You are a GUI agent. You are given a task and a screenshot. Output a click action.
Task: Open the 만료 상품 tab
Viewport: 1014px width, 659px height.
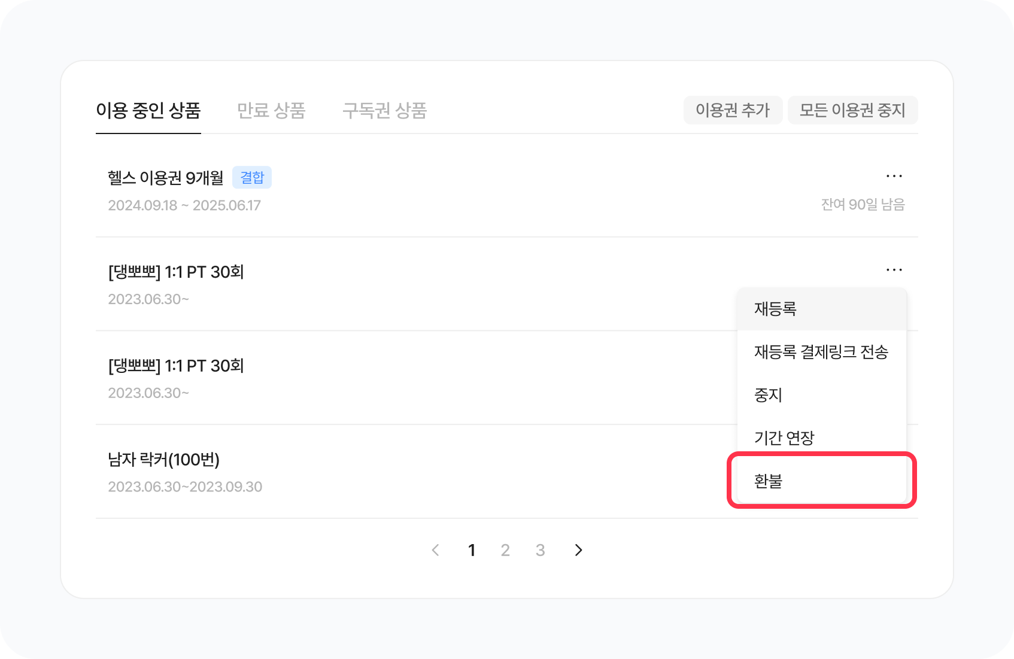click(x=271, y=111)
